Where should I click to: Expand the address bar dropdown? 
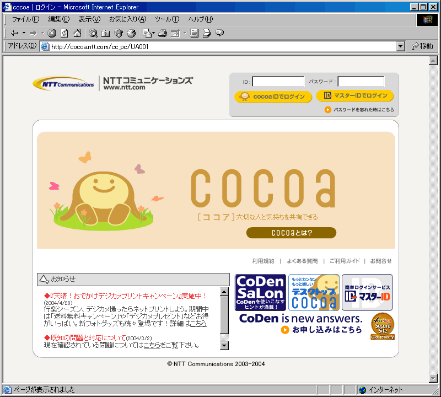pos(401,46)
